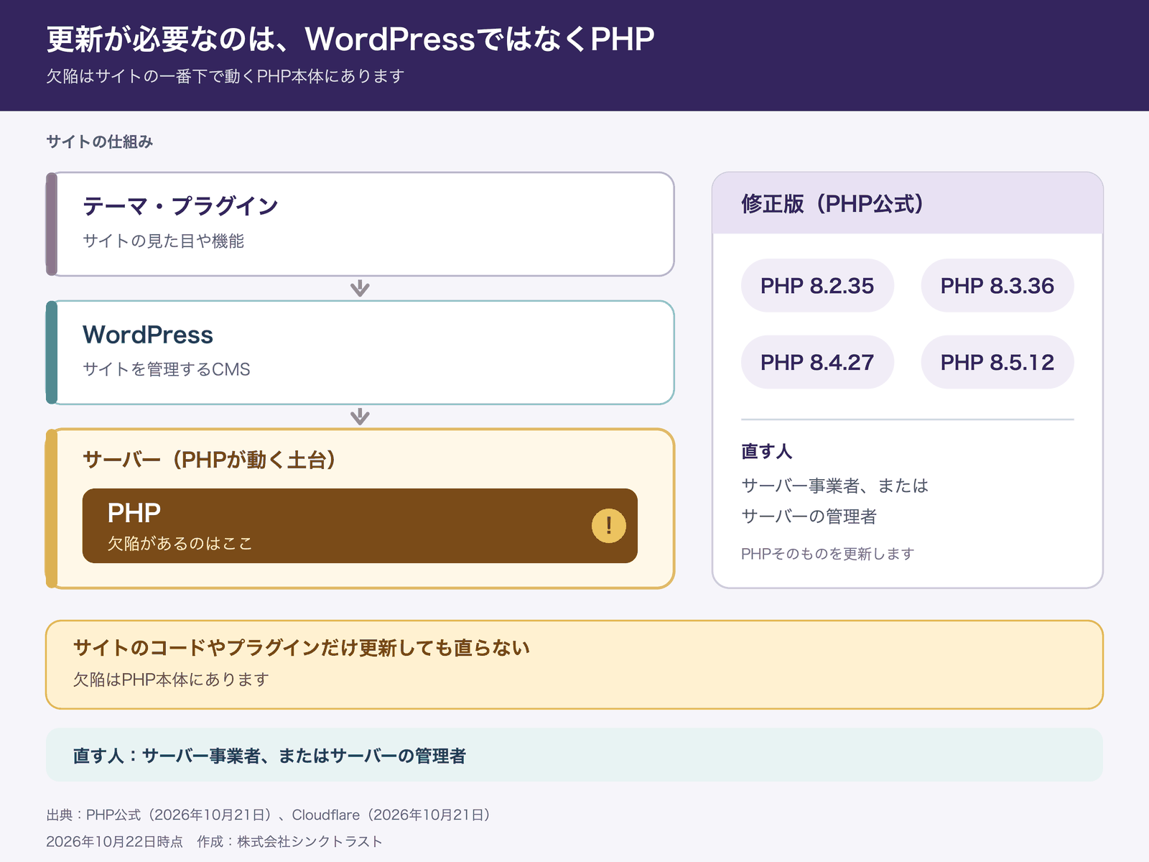Screen dimensions: 1149x862
Task: Click the サーバー（PHPが動く土台） title
Action: (x=209, y=460)
